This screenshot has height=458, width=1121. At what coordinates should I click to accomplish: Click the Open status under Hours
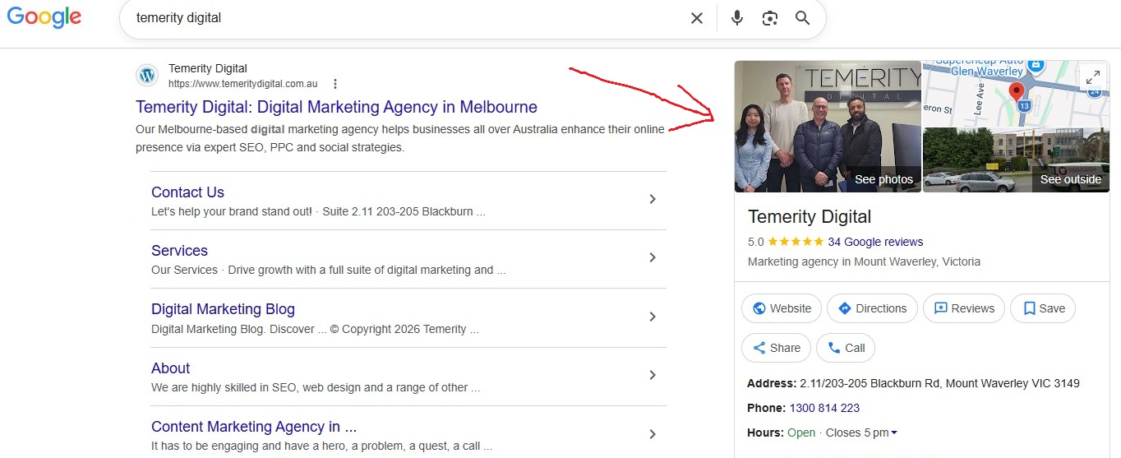pyautogui.click(x=801, y=433)
